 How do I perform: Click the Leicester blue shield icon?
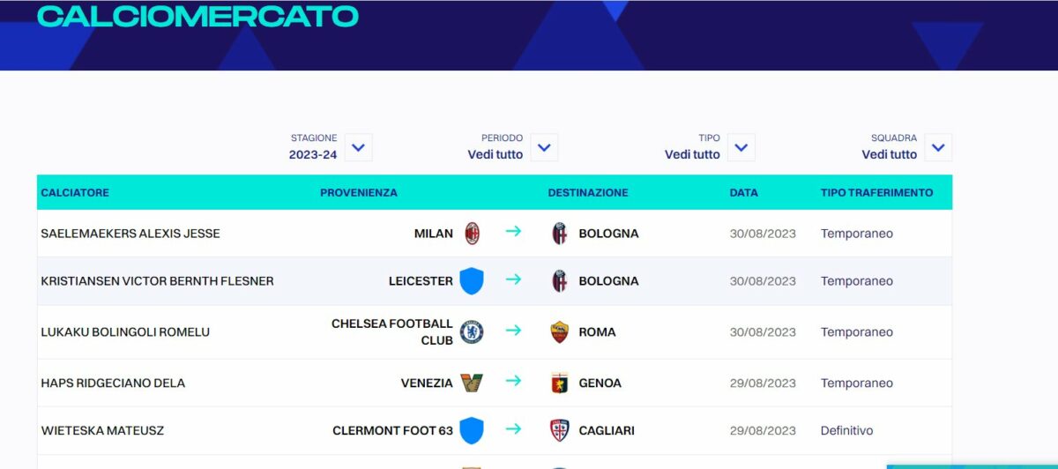[472, 281]
